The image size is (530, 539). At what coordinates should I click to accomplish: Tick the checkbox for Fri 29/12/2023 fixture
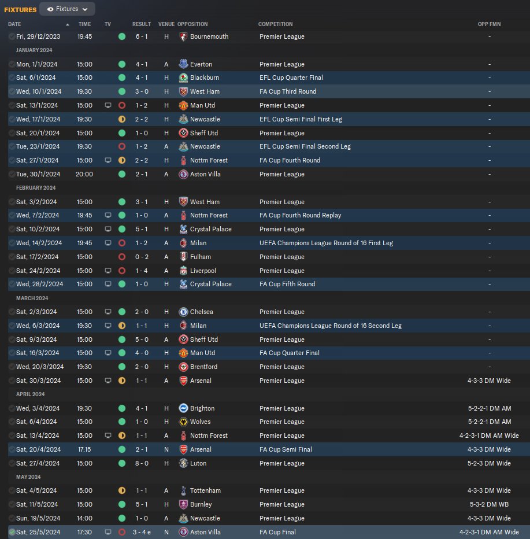pos(12,36)
